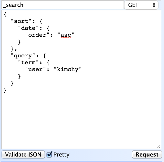Viewport: 164px width, 162px height.
Task: Send the query with Request button
Action: 147,154
